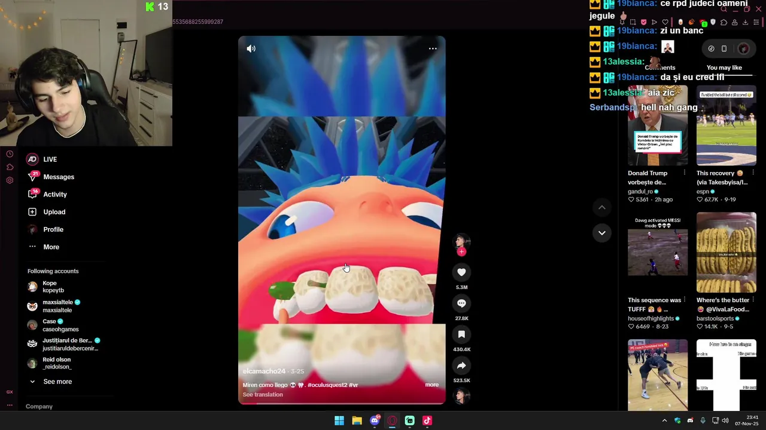
Task: Open the sound disc at video bottom right
Action: [x=461, y=396]
